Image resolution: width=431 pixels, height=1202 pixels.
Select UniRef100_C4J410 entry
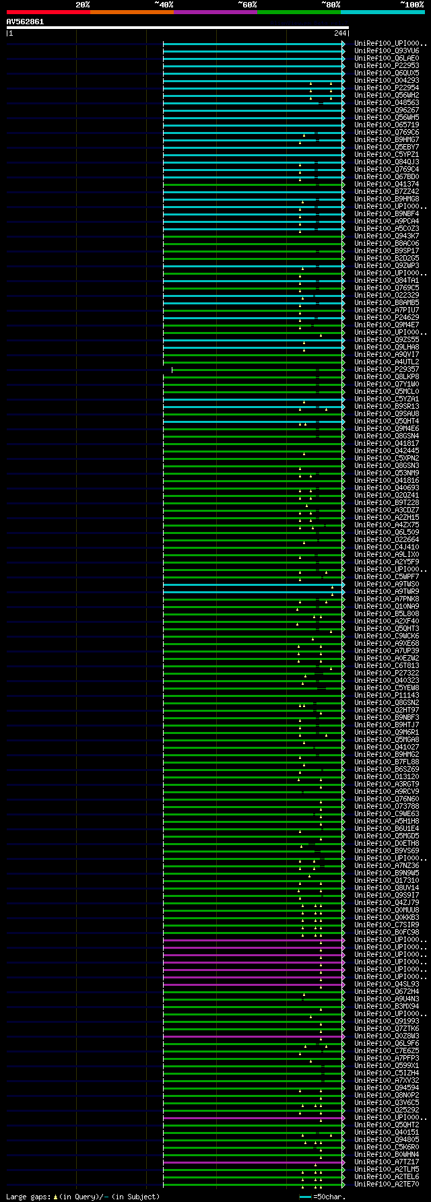tap(387, 547)
